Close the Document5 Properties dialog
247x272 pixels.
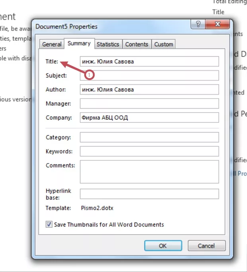coord(218,24)
